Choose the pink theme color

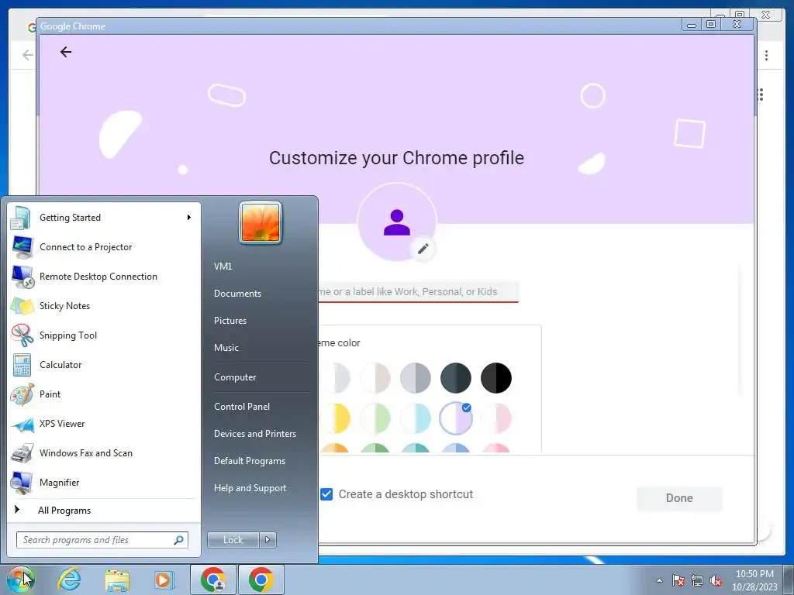coord(495,418)
